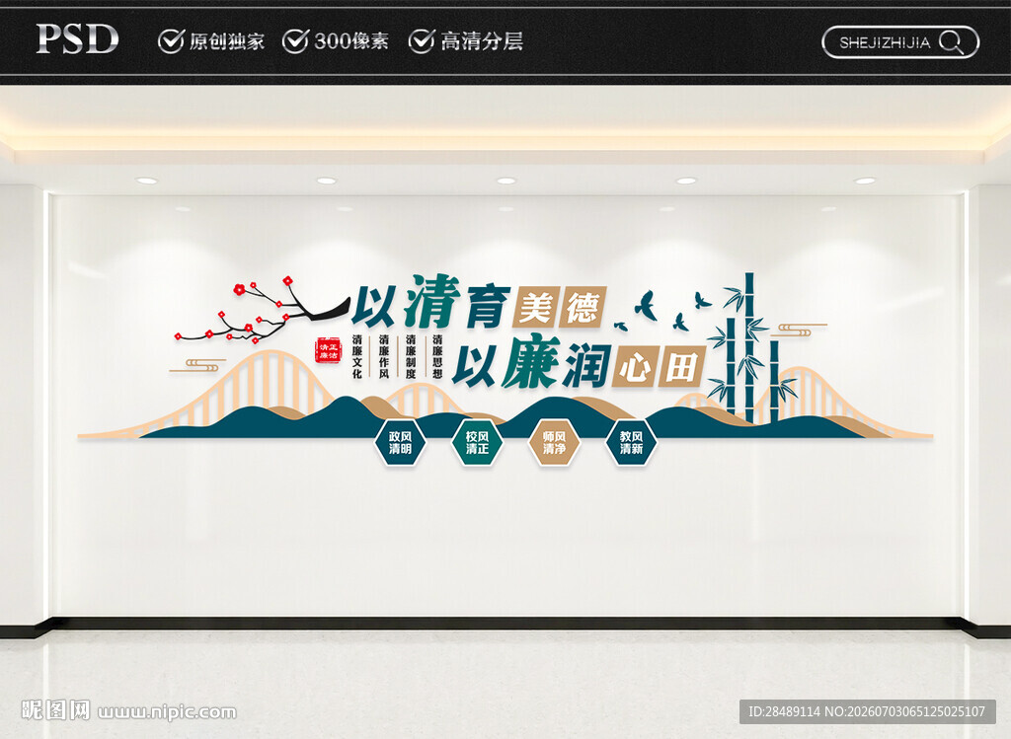Click the ID:28489114 number text

pyautogui.click(x=784, y=711)
